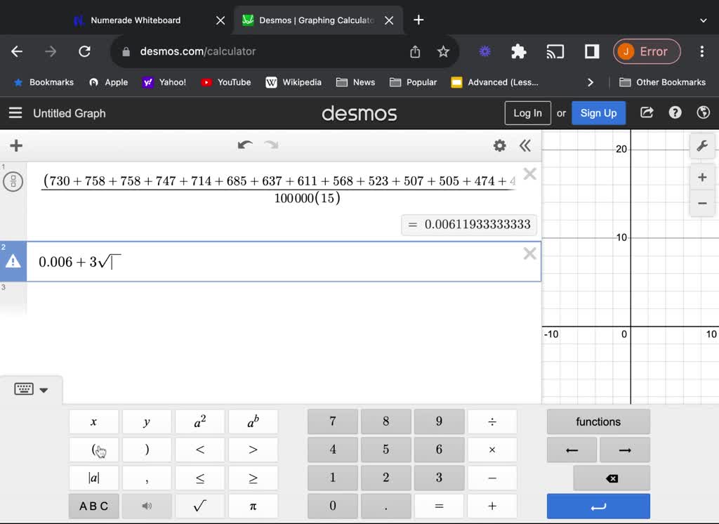This screenshot has height=524, width=719.
Task: Click the profile Error button
Action: (647, 51)
